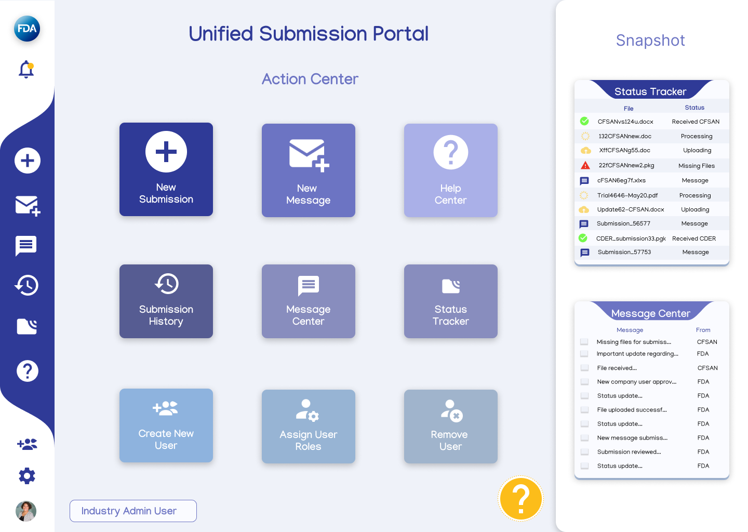The image size is (748, 532).
Task: Click the yellow question-mark help badge
Action: [x=520, y=498]
